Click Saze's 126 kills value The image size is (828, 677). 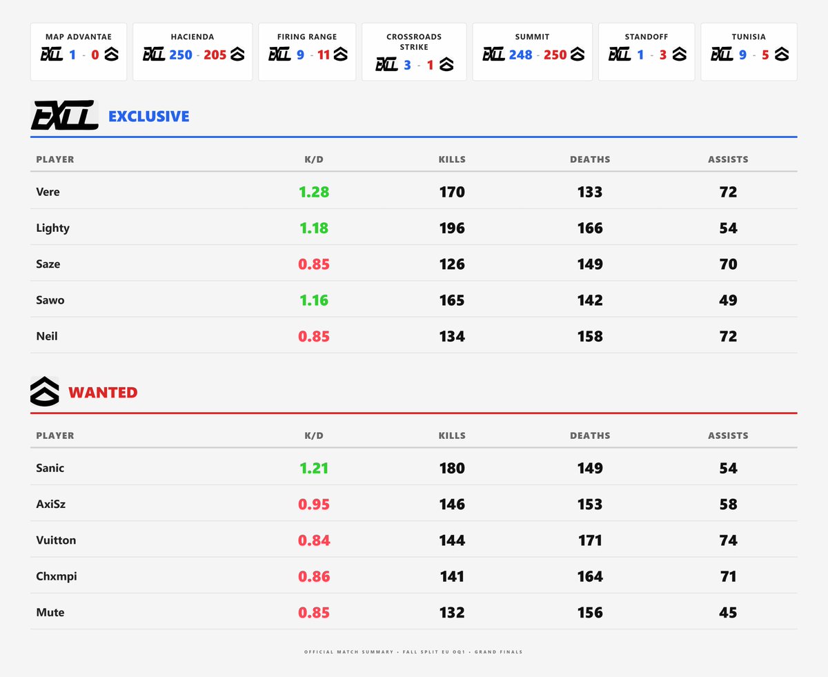click(x=452, y=264)
